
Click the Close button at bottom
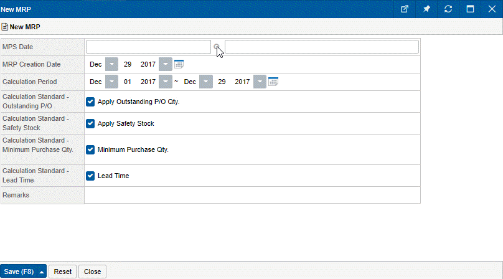(92, 272)
